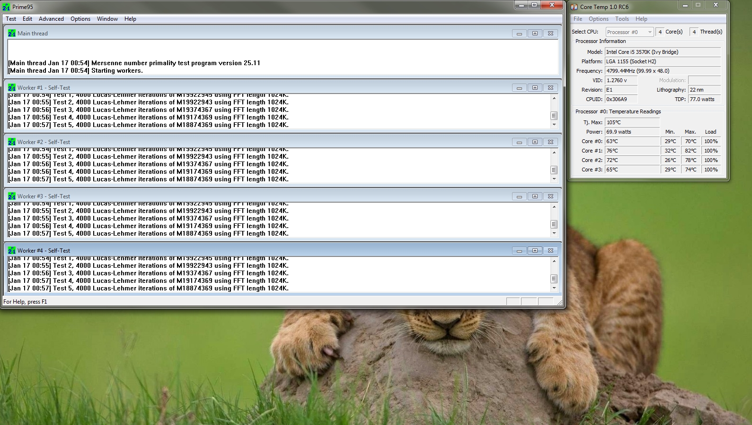Minimize the Worker #4 child window
This screenshot has height=425, width=752.
coord(519,251)
